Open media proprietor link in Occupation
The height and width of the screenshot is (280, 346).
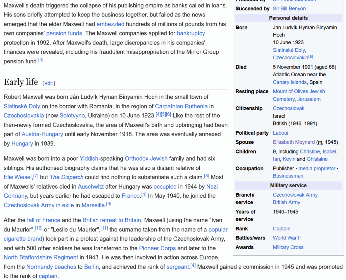click(x=317, y=168)
